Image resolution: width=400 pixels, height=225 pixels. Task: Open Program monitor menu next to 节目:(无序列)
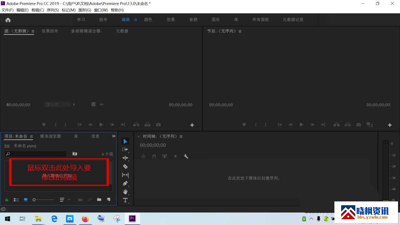click(x=240, y=31)
